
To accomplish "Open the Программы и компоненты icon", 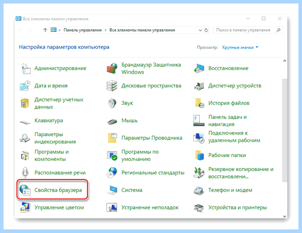I will (25, 155).
